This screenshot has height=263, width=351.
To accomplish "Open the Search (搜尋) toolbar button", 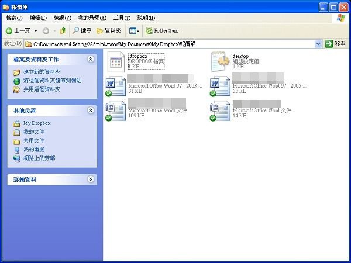I will pos(82,30).
